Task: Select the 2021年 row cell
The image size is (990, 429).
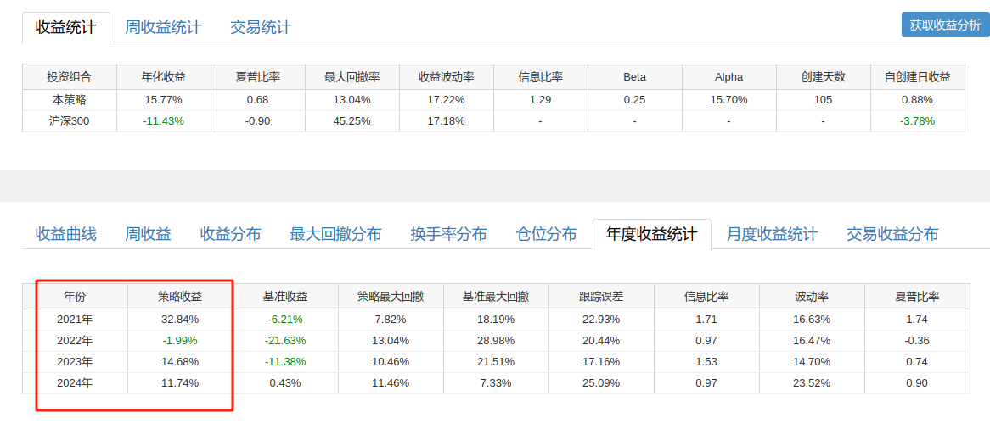Action: (x=75, y=320)
